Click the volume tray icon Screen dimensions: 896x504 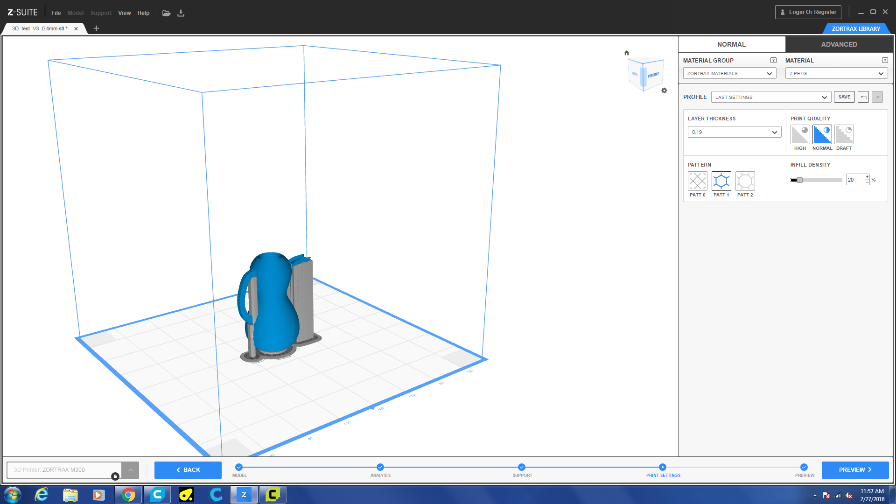point(849,496)
